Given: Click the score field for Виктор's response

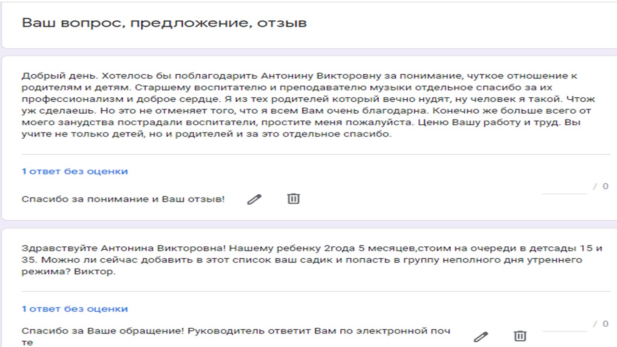Looking at the screenshot, I should [564, 324].
